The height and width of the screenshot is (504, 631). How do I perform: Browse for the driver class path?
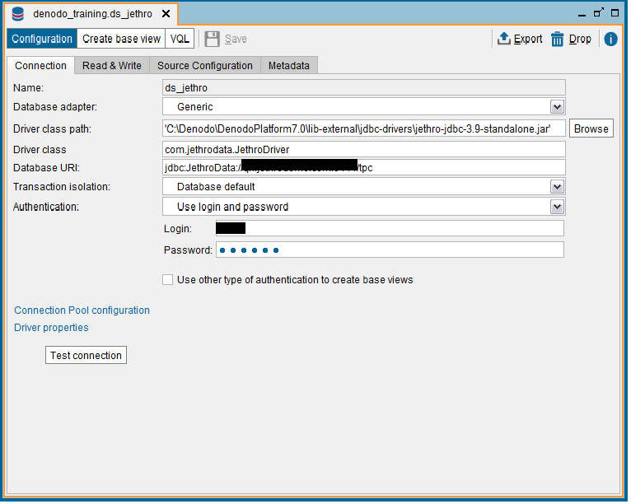[591, 128]
